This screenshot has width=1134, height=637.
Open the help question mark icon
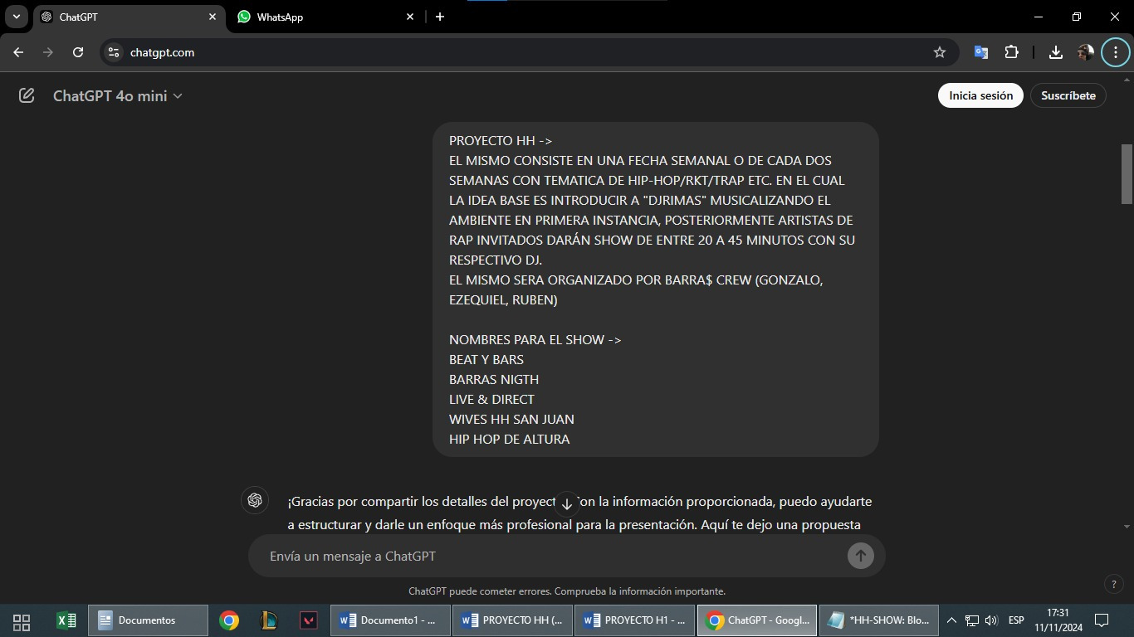point(1114,584)
